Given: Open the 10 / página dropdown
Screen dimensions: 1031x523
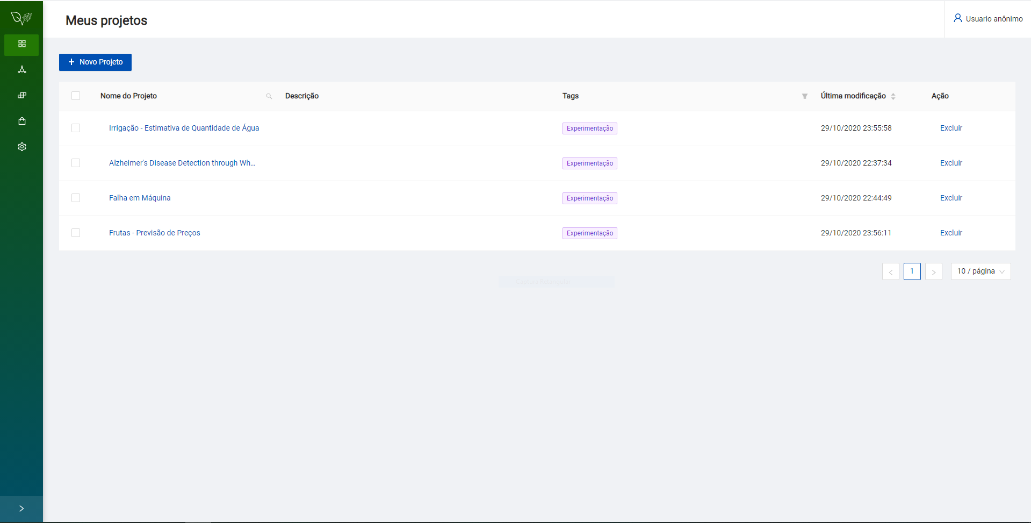Looking at the screenshot, I should click(x=980, y=271).
